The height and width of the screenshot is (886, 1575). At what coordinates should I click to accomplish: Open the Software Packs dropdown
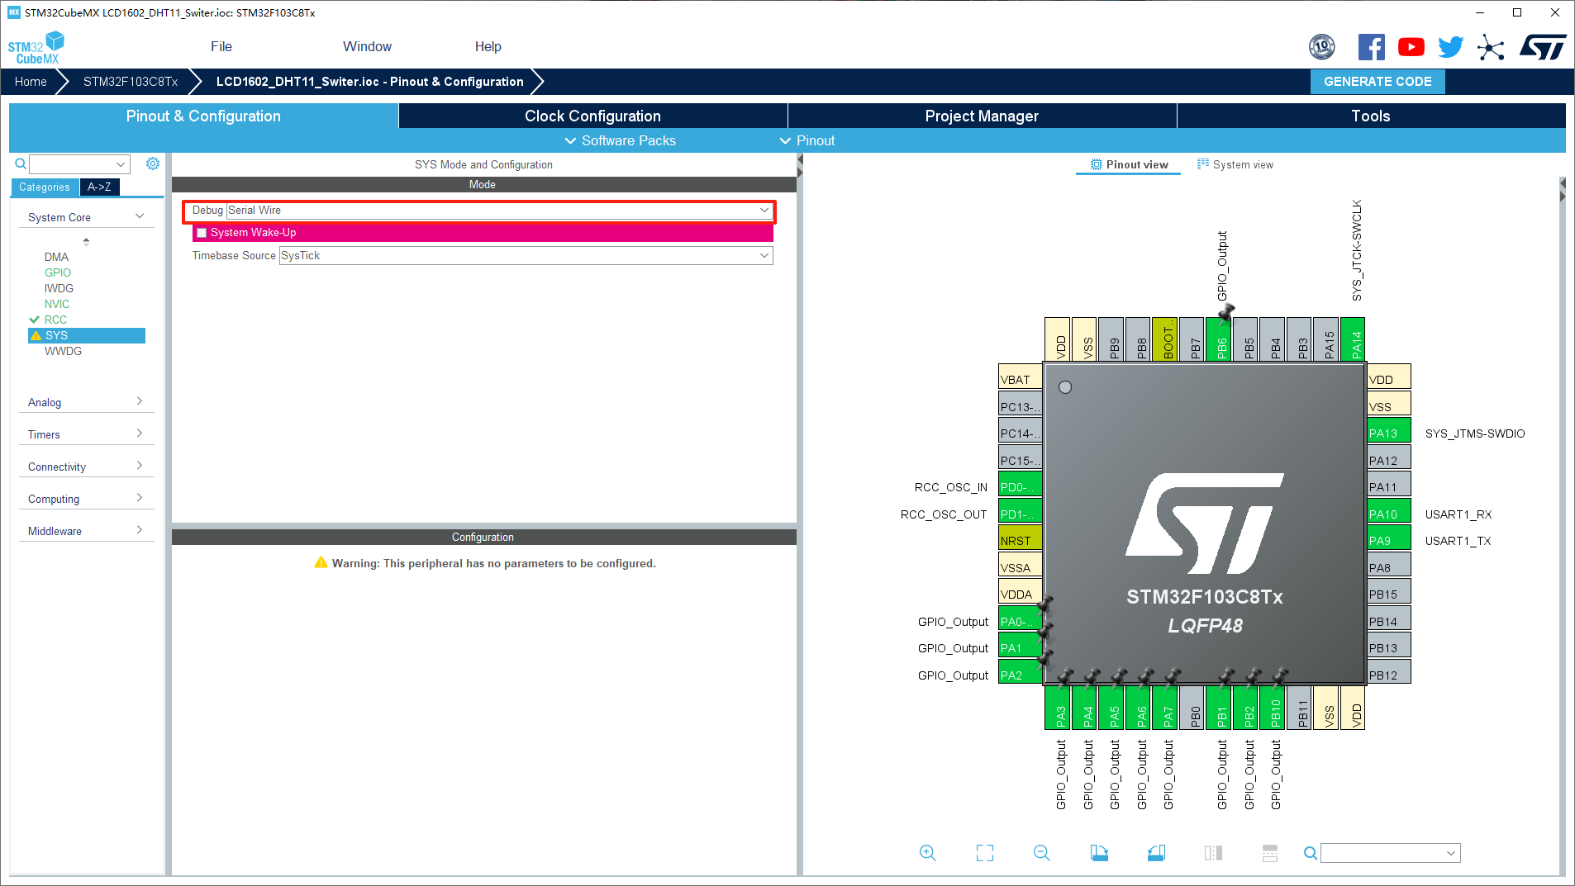[x=620, y=140]
